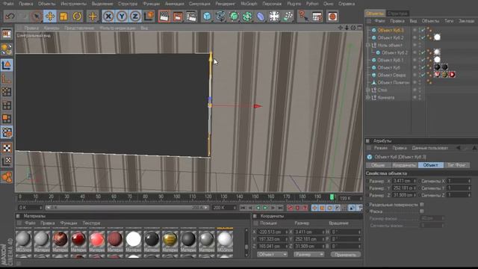
Task: Jump to the end of the animation
Action: pyautogui.click(x=281, y=208)
